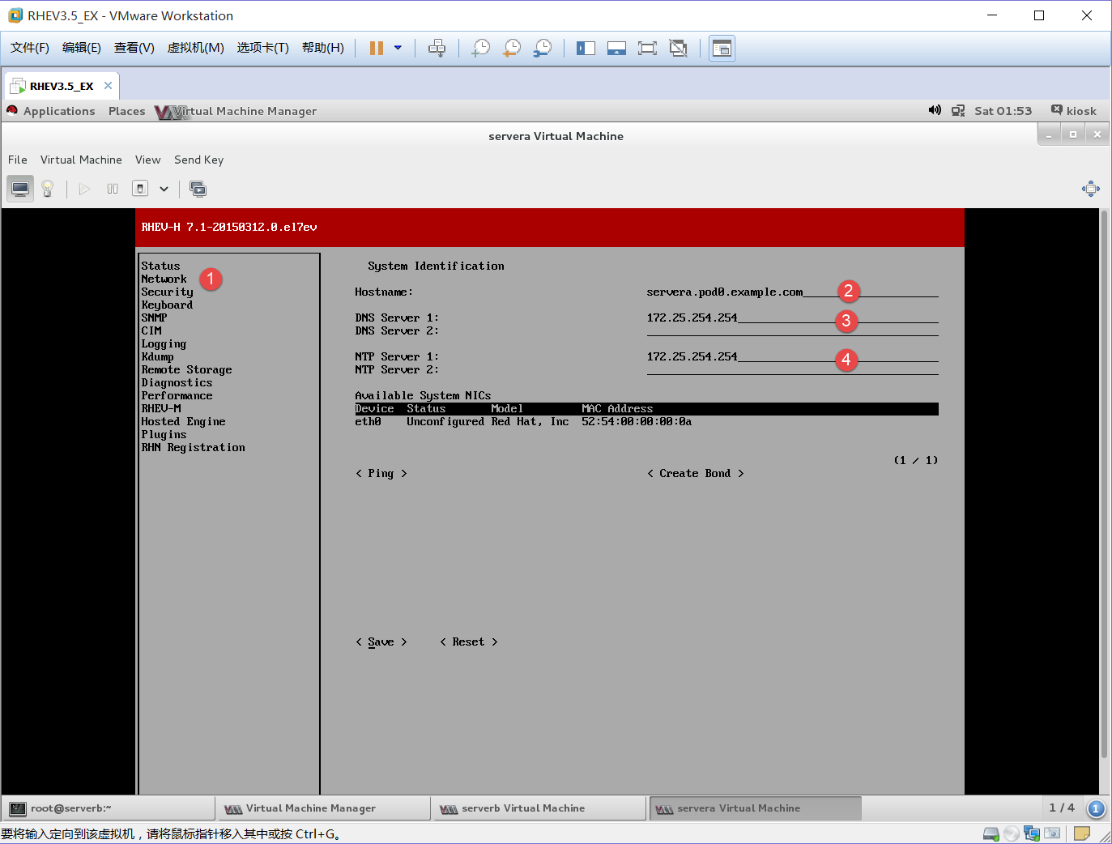
Task: Click the Ping button
Action: click(x=381, y=473)
